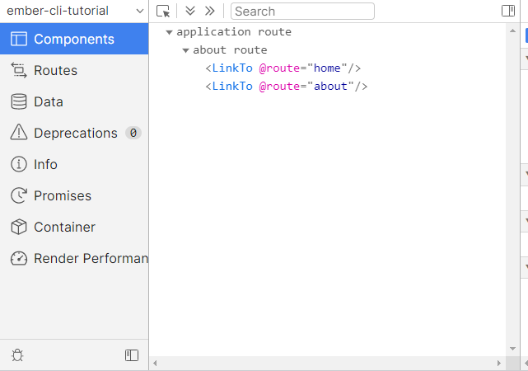Activate the select component inspect tool

(x=163, y=11)
